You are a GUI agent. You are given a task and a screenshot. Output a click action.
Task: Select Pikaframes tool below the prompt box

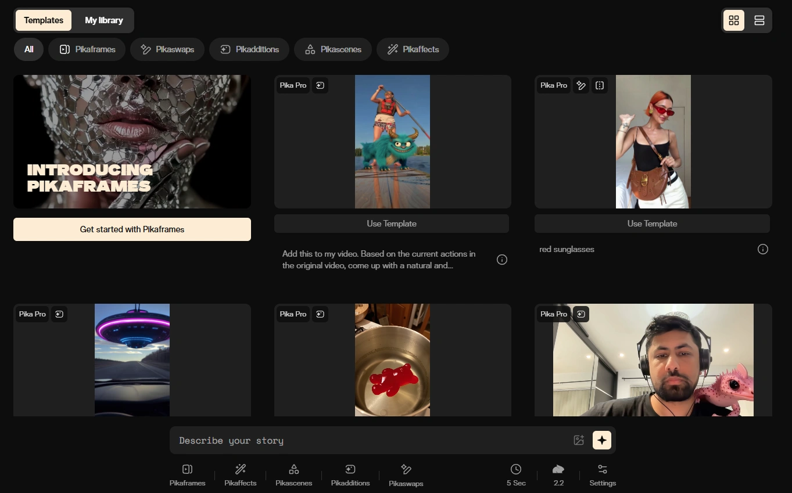[x=187, y=475]
